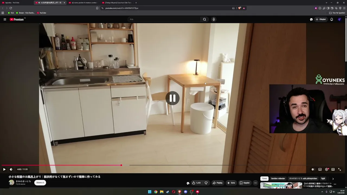This screenshot has width=347, height=195.
Task: Subscribe with the Abone ol button
Action: point(40,183)
